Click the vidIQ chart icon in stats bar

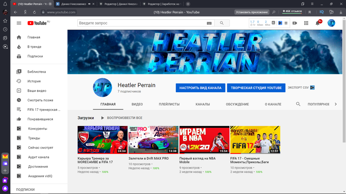click(x=274, y=23)
